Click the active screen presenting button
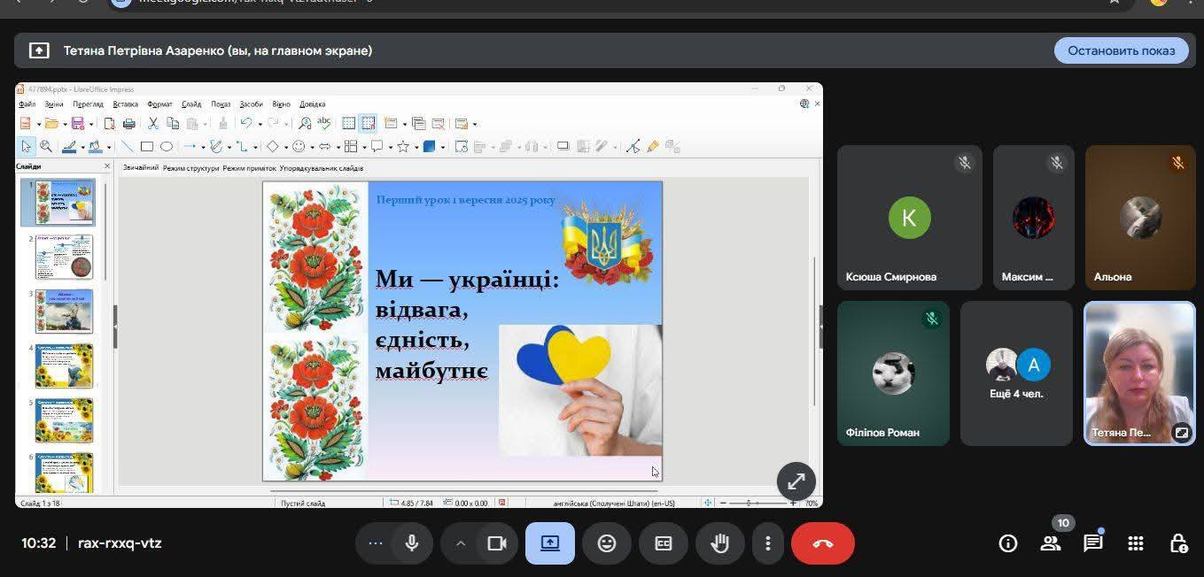The width and height of the screenshot is (1204, 577). (x=550, y=543)
